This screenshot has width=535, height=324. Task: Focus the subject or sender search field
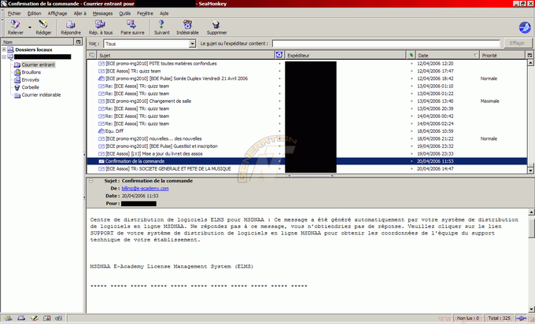point(386,43)
